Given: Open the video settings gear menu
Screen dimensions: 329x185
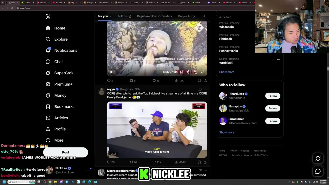Looking at the screenshot, I should [x=189, y=72].
